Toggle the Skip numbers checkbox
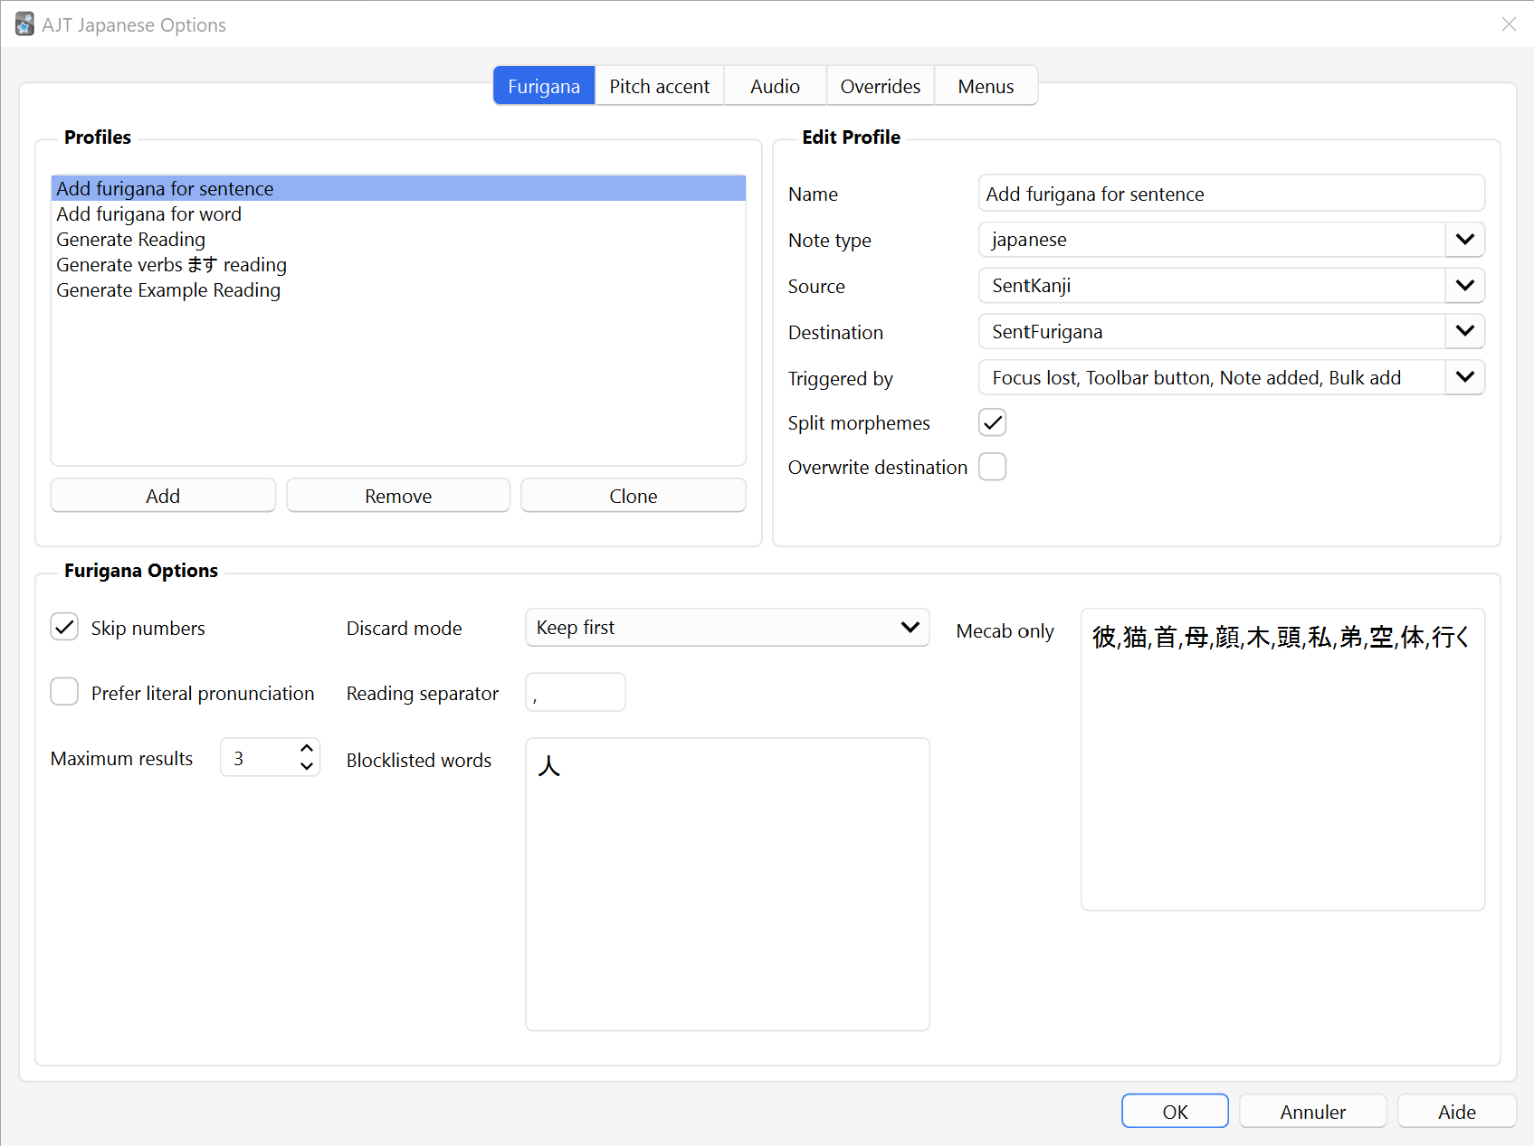This screenshot has width=1534, height=1146. [64, 627]
